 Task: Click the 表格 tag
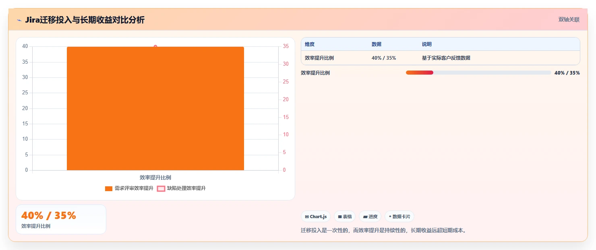point(345,217)
